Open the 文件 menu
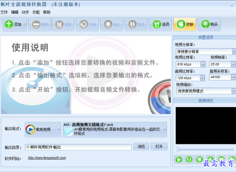 coord(4,12)
